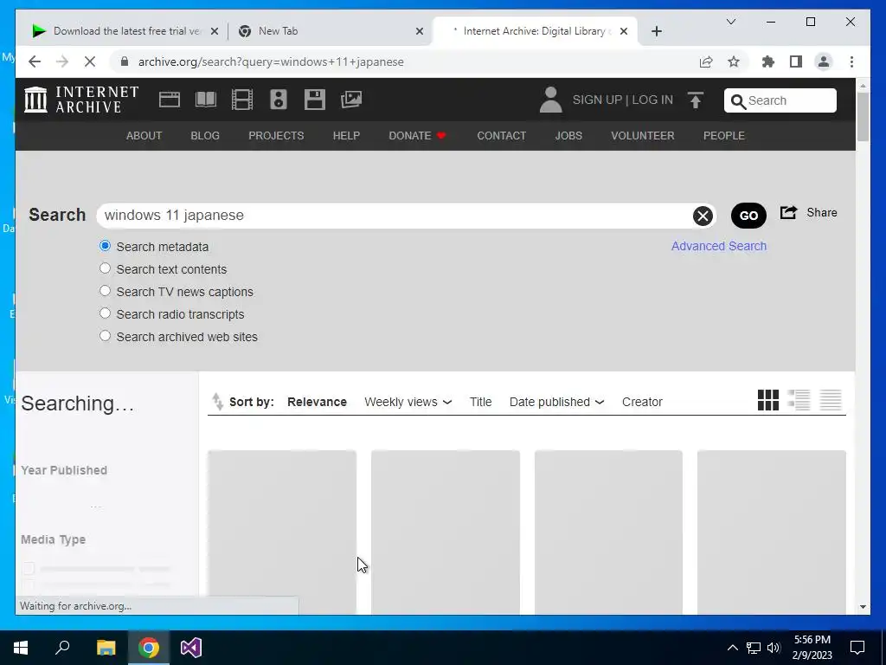Open the CONTACT menu item

click(502, 136)
